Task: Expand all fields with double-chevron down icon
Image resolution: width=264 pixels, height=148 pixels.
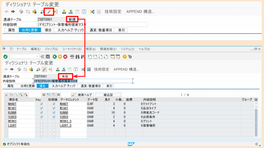Action: pyautogui.click(x=44, y=94)
